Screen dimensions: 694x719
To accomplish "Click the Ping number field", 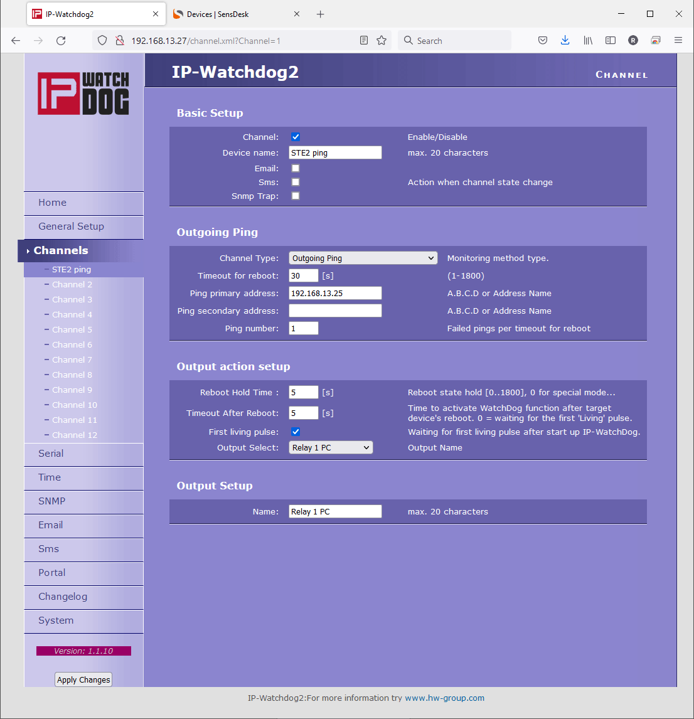I will click(x=304, y=328).
